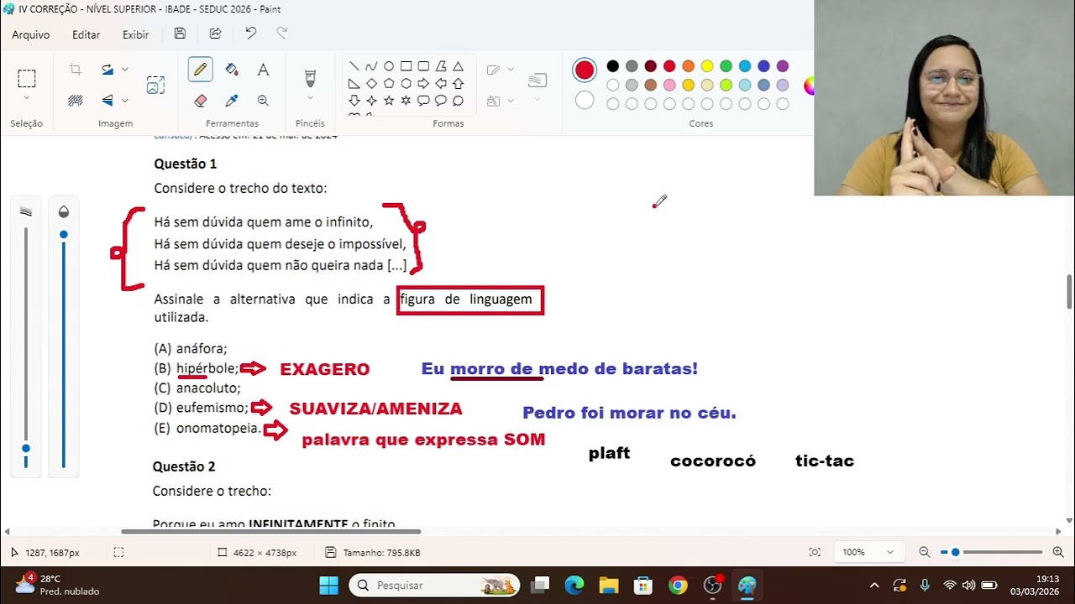Click the Redo arrow
The width and height of the screenshot is (1075, 604).
[x=282, y=34]
